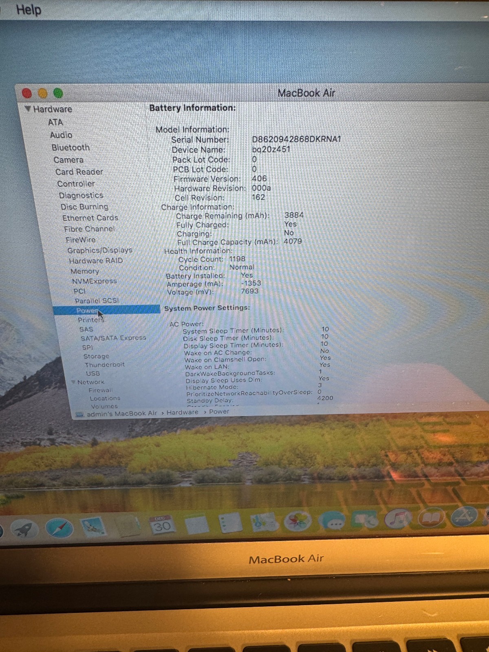This screenshot has height=652, width=489.
Task: Select Bluetooth in the sidebar
Action: tap(70, 148)
